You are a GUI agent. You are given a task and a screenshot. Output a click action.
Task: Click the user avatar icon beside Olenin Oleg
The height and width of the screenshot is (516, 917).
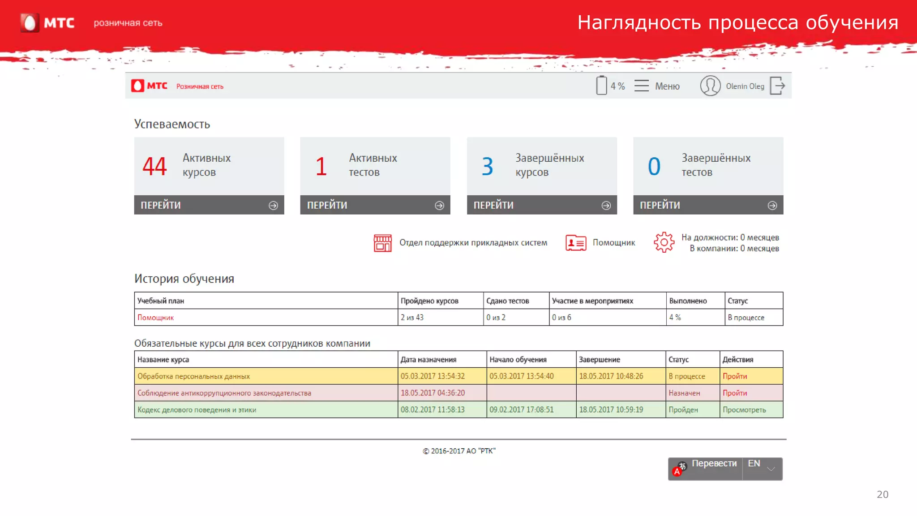710,86
